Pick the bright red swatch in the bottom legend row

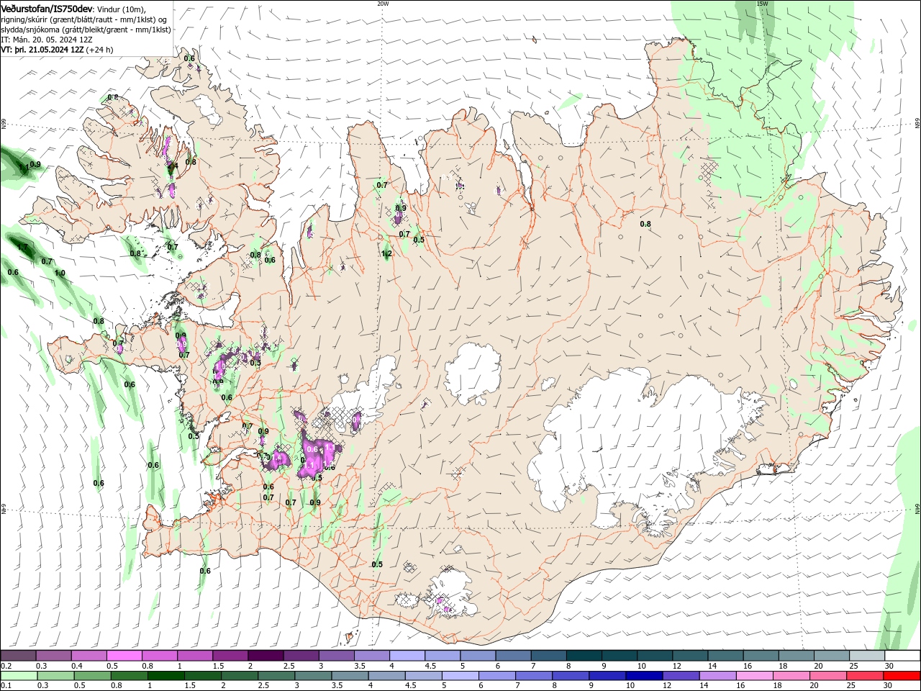[903, 676]
